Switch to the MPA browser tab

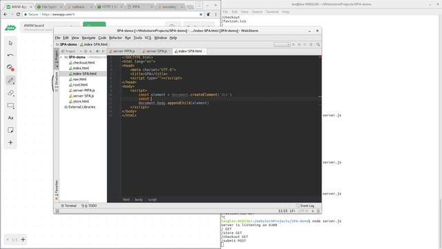click(x=140, y=6)
